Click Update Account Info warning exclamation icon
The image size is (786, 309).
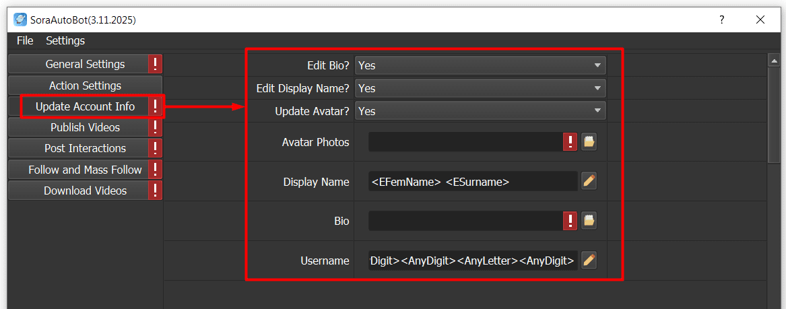tap(156, 106)
